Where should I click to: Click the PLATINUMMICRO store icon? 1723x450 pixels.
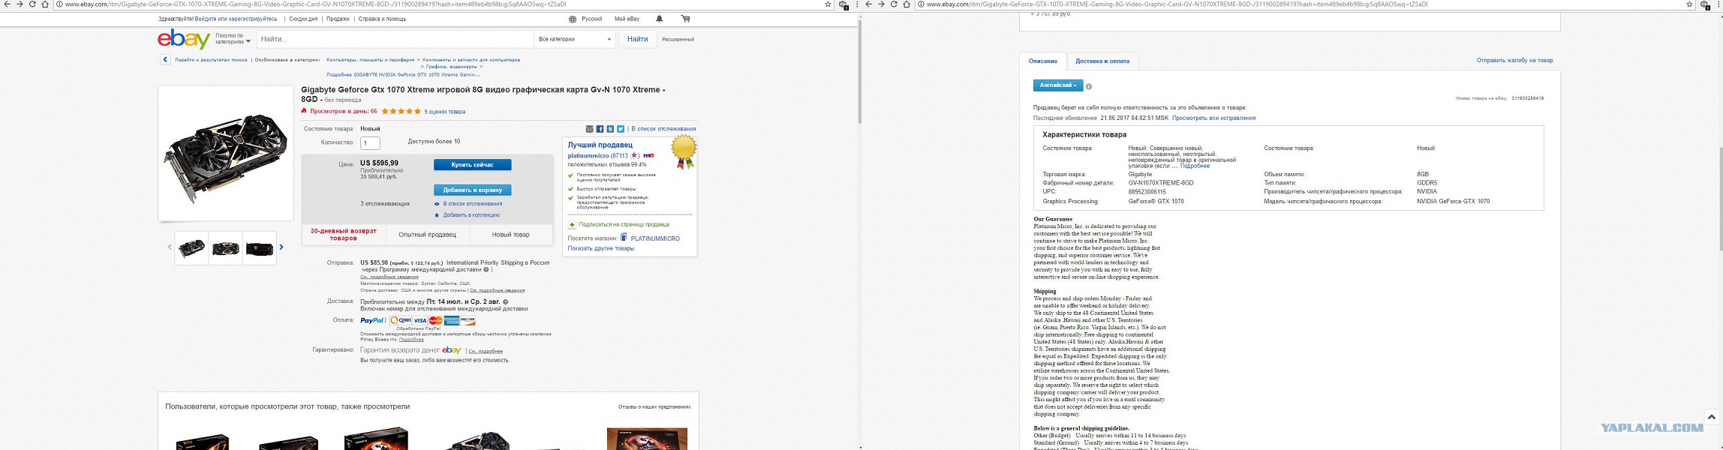pos(624,238)
